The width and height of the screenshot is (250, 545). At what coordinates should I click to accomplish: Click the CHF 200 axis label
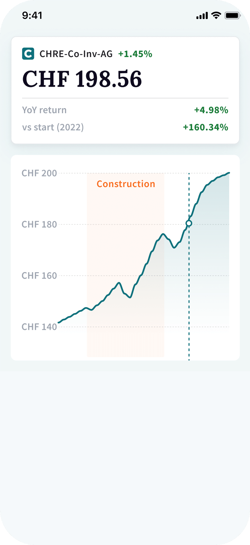(39, 173)
